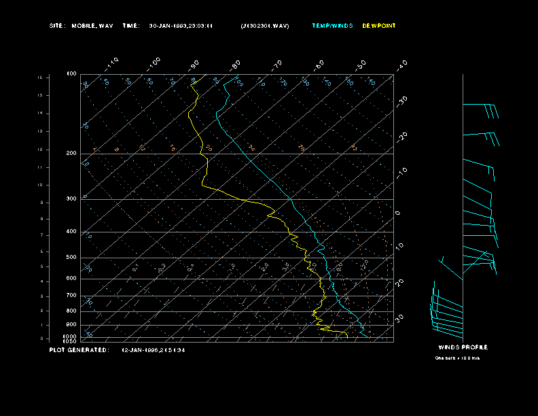Screen dimensions: 538x416
Task: Click the 300 pressure level label
Action: (x=71, y=198)
